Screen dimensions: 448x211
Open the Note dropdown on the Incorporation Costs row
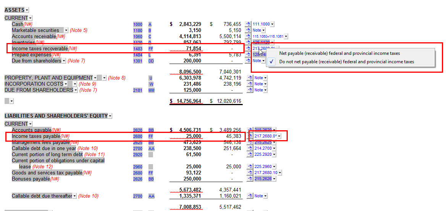click(266, 84)
